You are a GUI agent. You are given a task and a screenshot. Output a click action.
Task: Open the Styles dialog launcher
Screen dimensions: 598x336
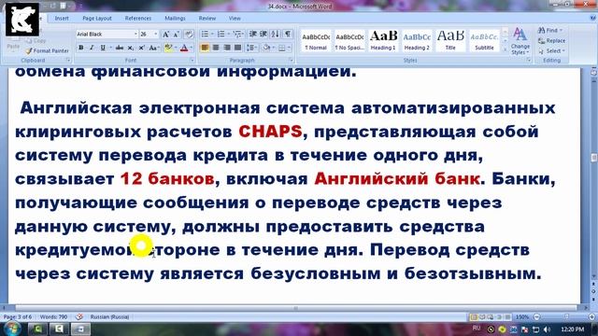coord(529,60)
